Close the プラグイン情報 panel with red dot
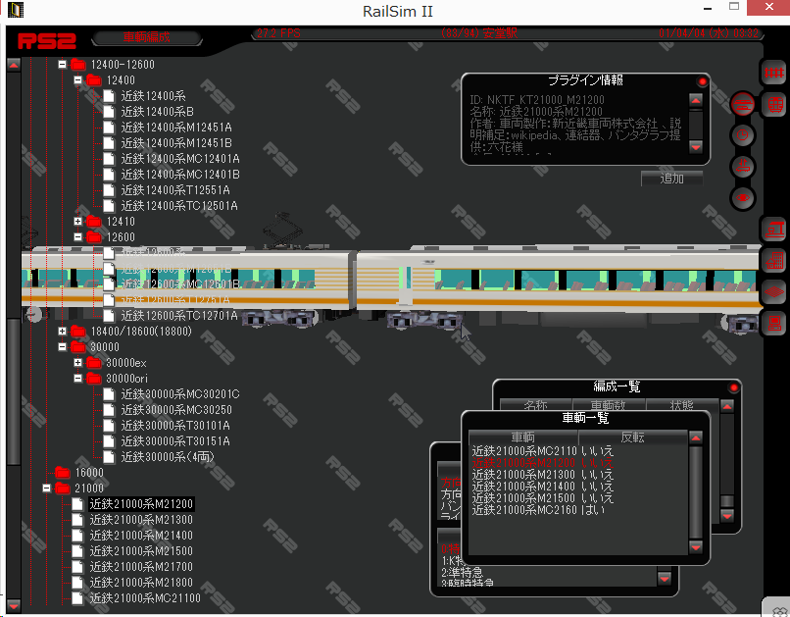The height and width of the screenshot is (617, 790). [x=702, y=81]
